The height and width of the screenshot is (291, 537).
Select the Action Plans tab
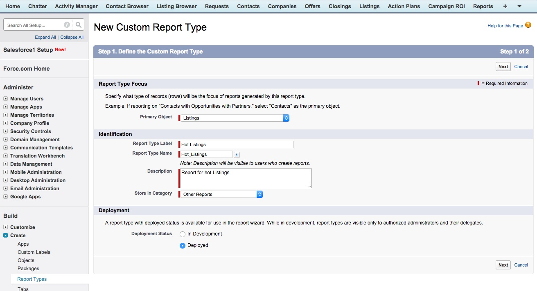point(404,6)
